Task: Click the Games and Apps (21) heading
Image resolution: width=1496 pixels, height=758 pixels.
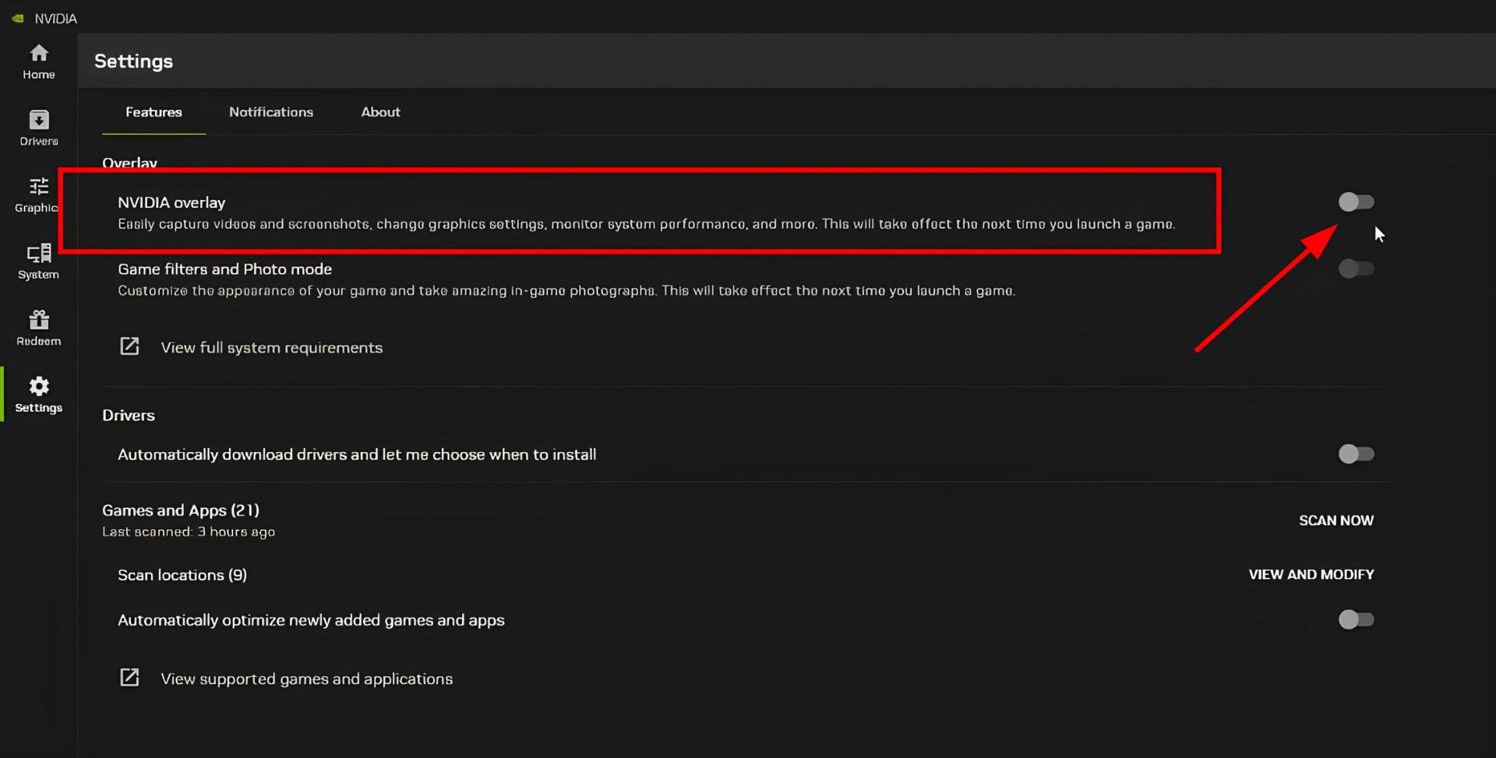Action: click(x=181, y=511)
